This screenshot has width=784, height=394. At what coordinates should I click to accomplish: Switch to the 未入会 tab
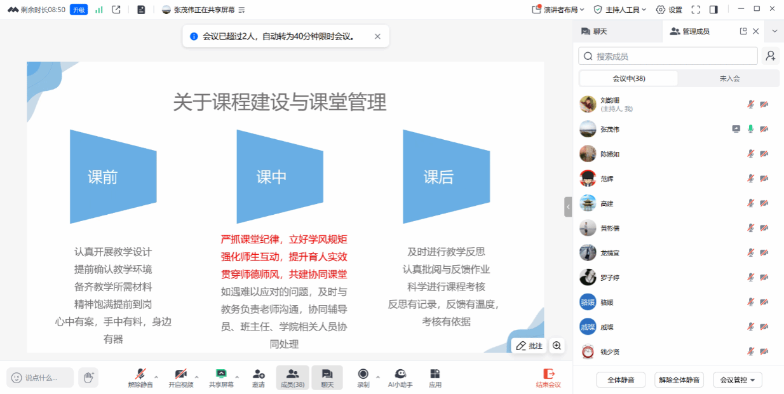pos(729,79)
